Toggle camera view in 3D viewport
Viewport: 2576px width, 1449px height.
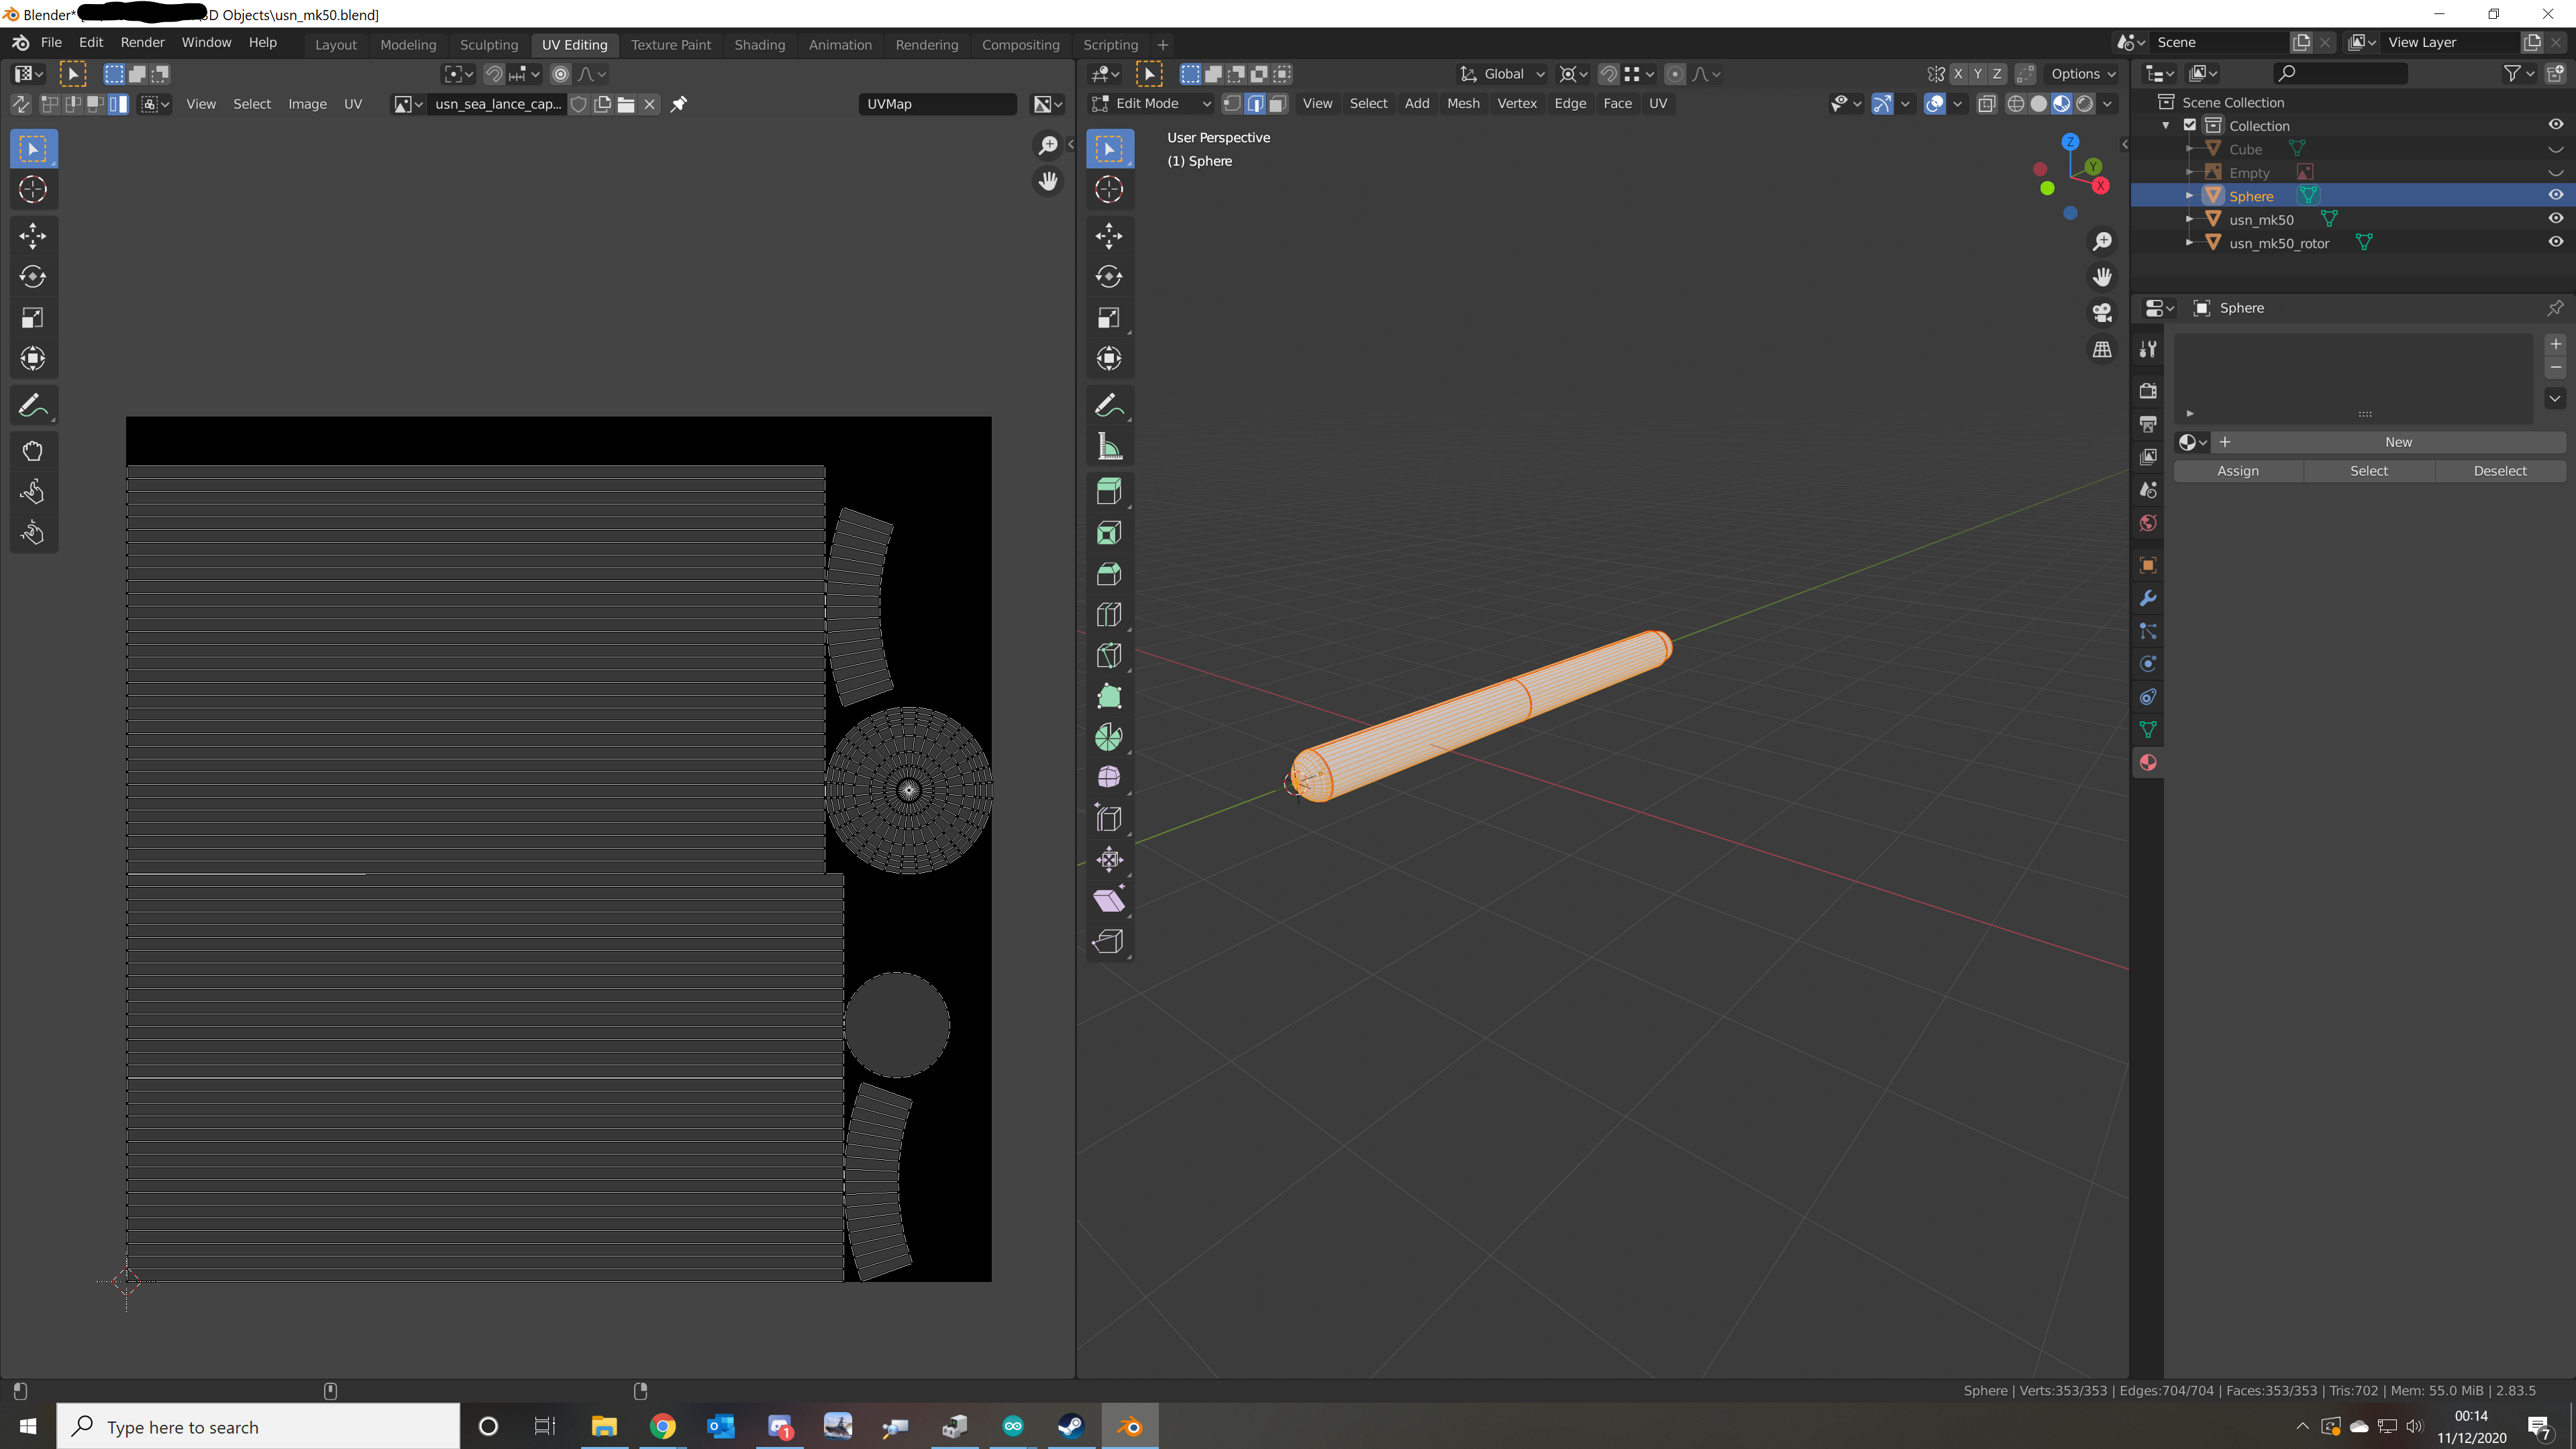point(2102,313)
